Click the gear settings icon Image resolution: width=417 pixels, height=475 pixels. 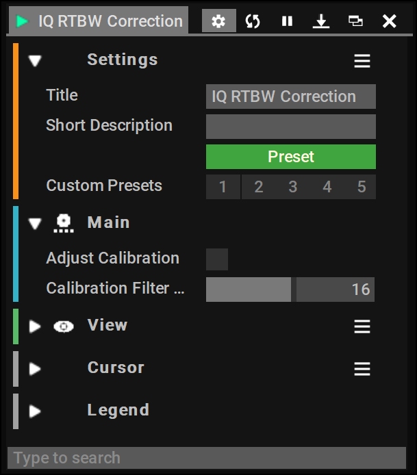(219, 21)
